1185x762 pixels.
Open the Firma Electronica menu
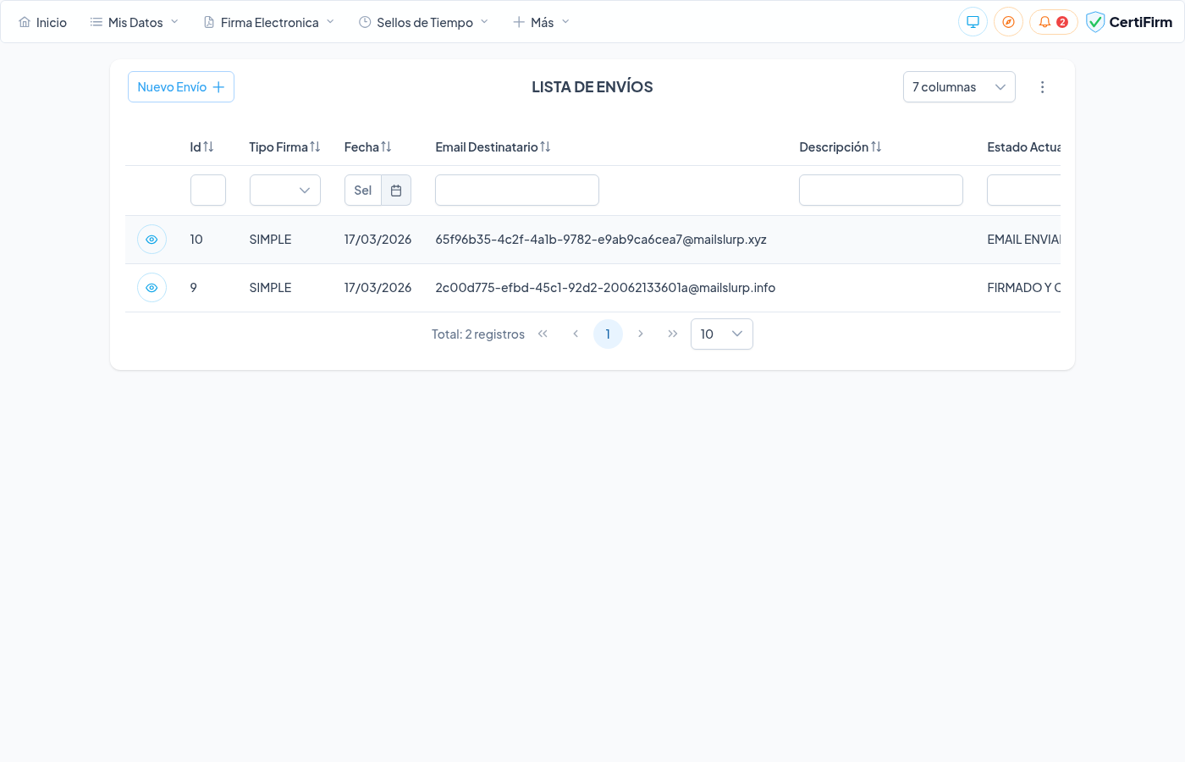pos(268,21)
